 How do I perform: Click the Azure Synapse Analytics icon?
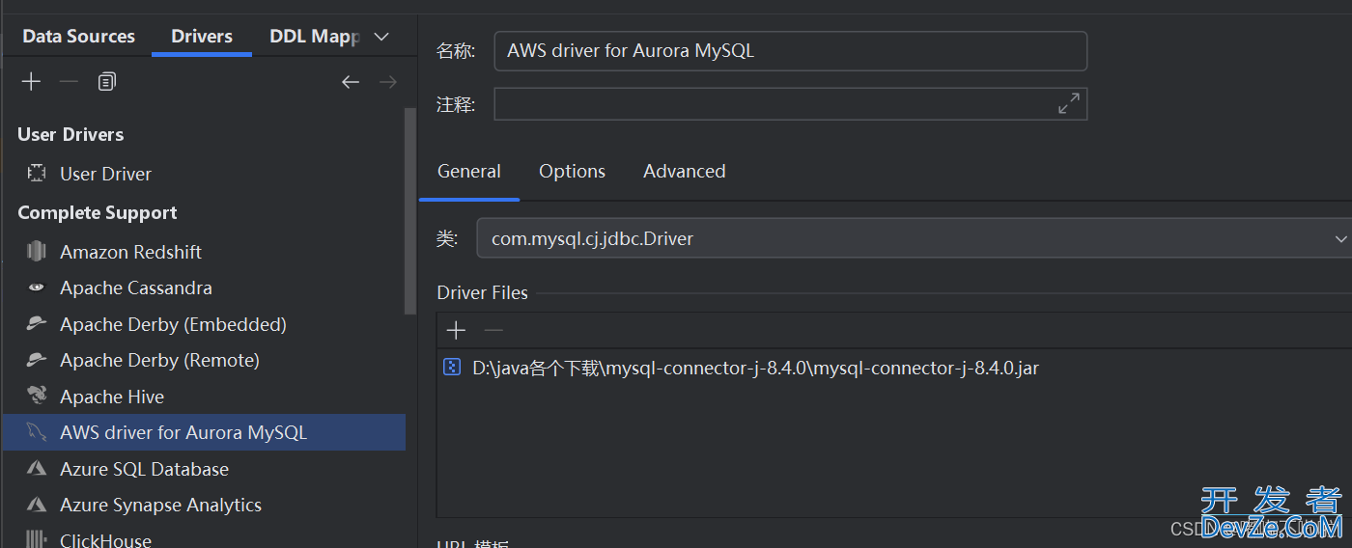click(x=37, y=505)
